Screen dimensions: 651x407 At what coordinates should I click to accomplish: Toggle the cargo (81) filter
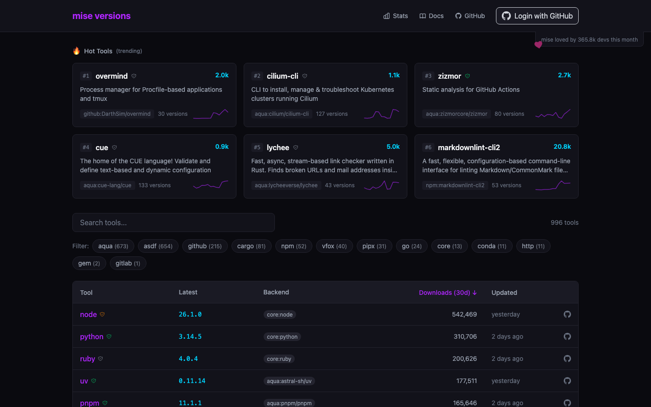[251, 246]
